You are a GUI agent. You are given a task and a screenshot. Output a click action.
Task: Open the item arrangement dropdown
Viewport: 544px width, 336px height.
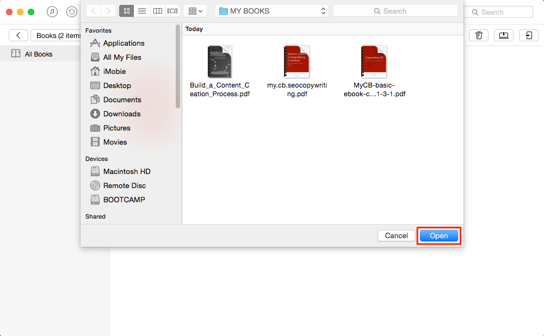pos(195,11)
